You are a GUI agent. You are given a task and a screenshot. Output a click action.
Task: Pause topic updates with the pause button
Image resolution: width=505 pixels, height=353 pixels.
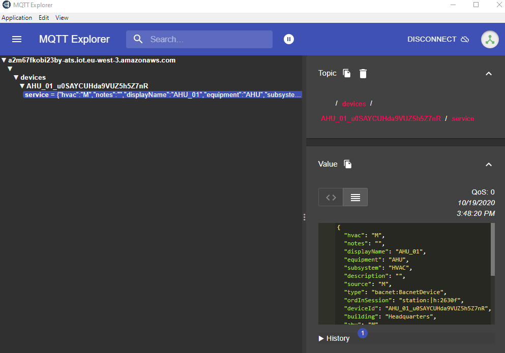click(x=289, y=39)
